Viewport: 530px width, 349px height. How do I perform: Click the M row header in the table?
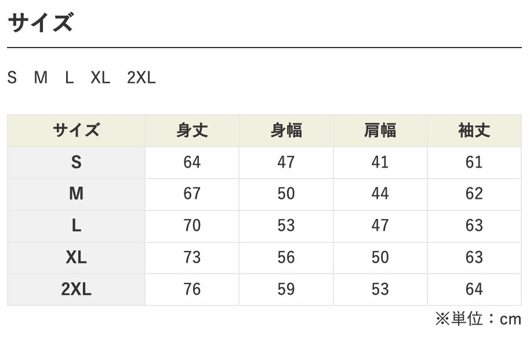(76, 194)
